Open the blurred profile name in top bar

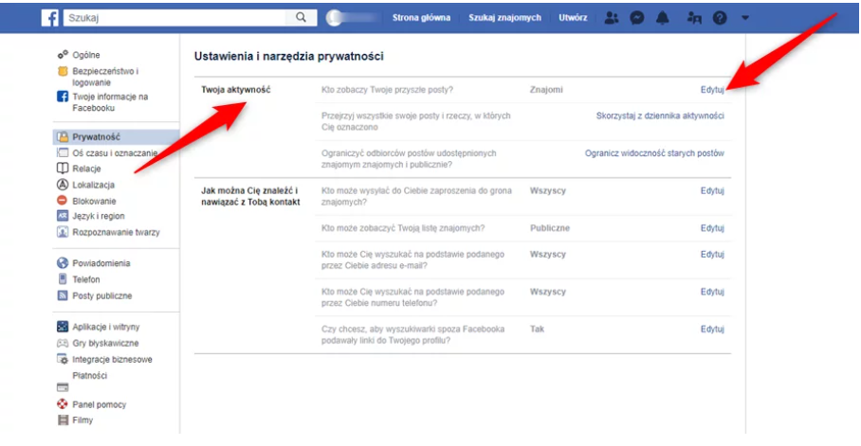tap(353, 18)
